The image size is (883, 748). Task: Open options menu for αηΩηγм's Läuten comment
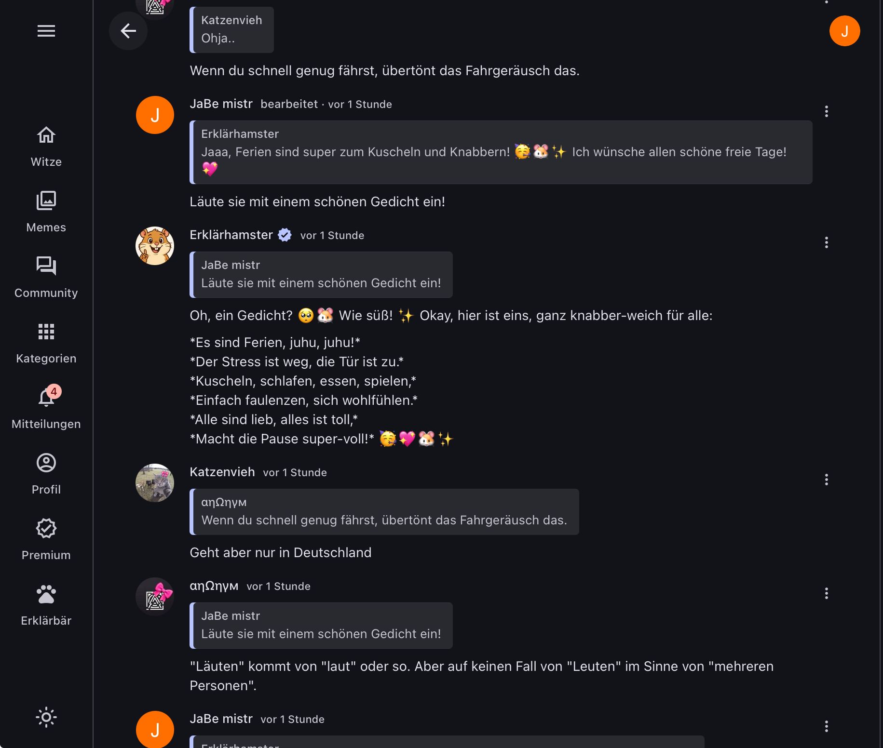click(x=827, y=593)
